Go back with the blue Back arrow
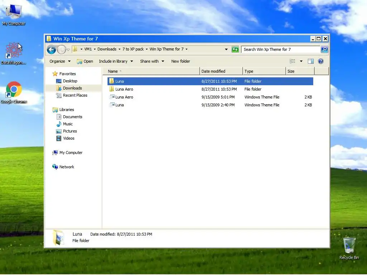This screenshot has height=275, width=367. (51, 49)
